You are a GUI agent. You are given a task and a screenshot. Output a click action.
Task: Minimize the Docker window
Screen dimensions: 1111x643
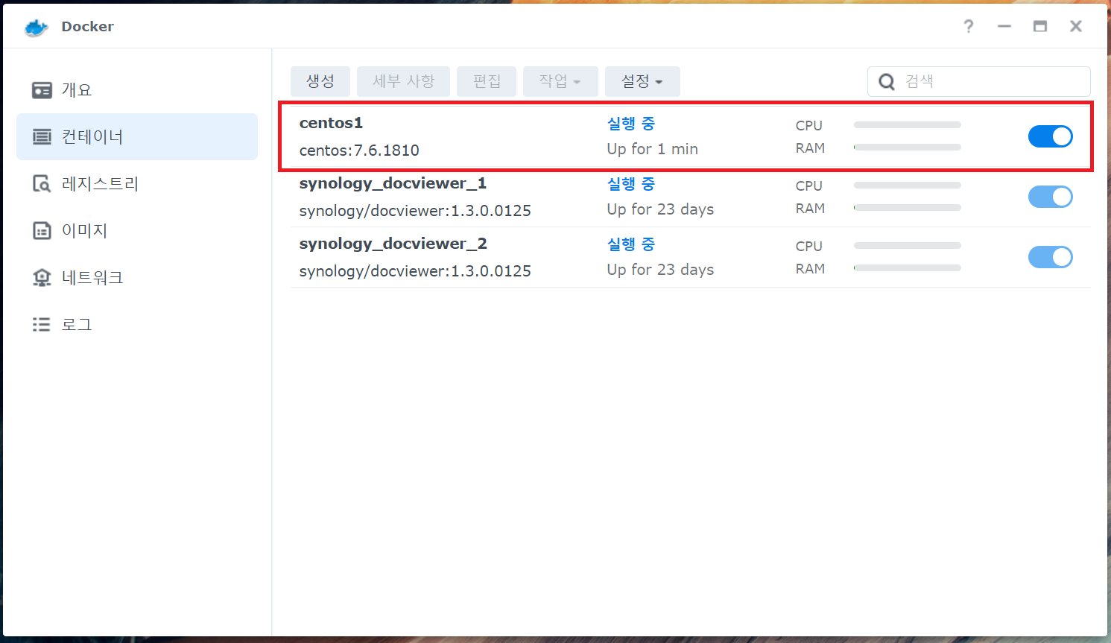pos(1004,27)
